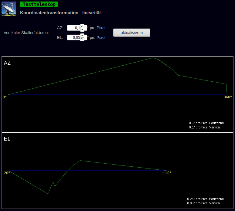Click the 0.1° pro Pixel Vertical text
Viewport: 235px width, 211px height.
pos(205,127)
